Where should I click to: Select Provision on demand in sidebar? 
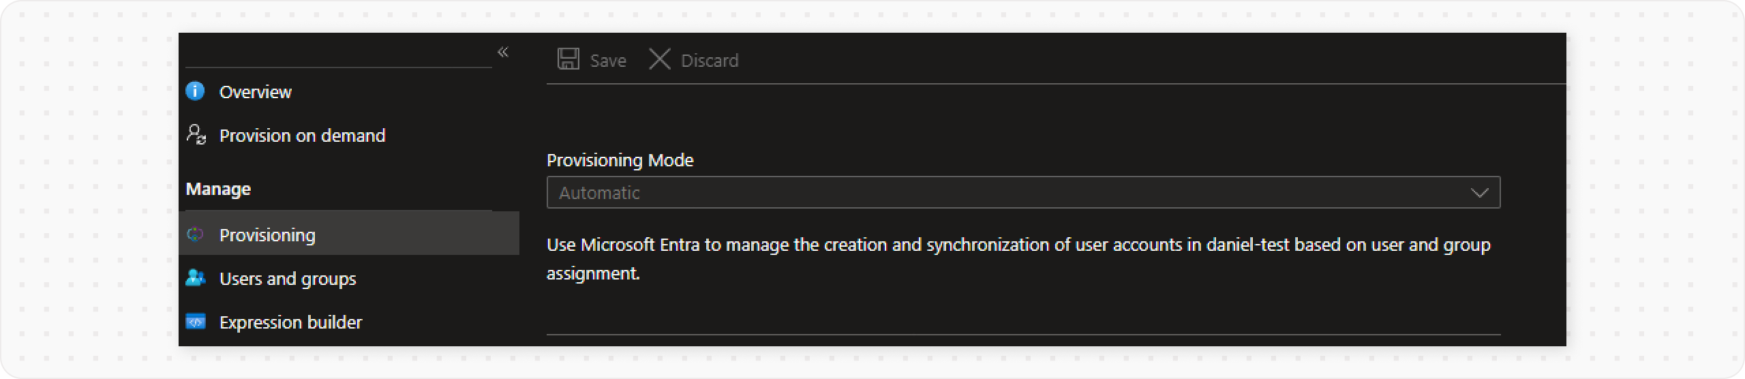pyautogui.click(x=302, y=136)
